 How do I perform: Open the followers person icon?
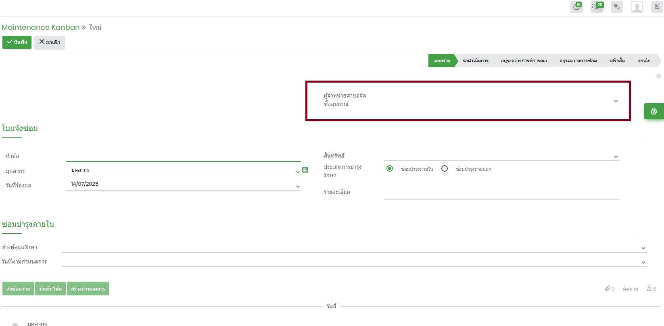(649, 289)
